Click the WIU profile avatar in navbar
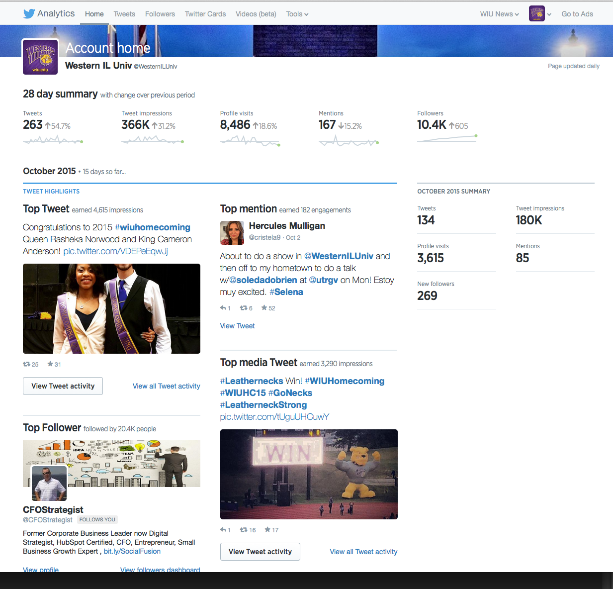Screen dimensions: 613x589 (x=536, y=14)
